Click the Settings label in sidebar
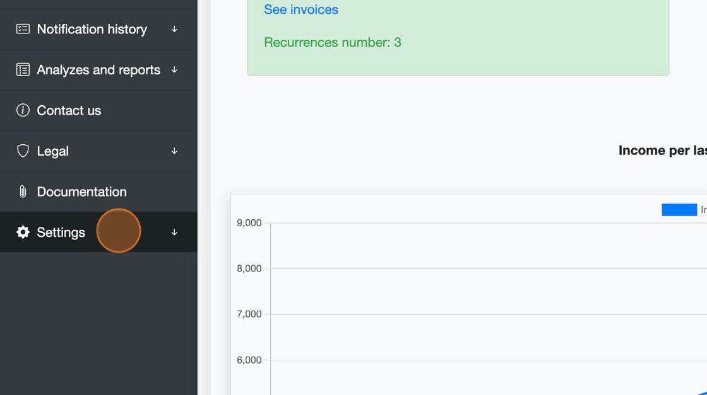707x395 pixels. coord(61,232)
